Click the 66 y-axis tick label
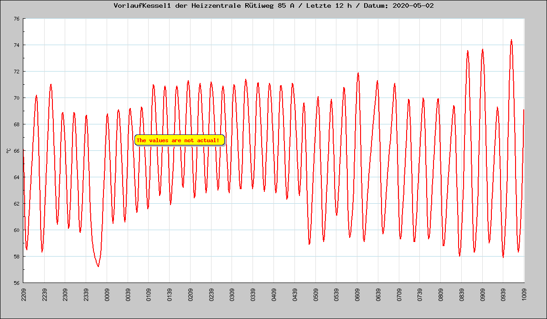Viewport: 547px width, 319px height. pyautogui.click(x=16, y=151)
